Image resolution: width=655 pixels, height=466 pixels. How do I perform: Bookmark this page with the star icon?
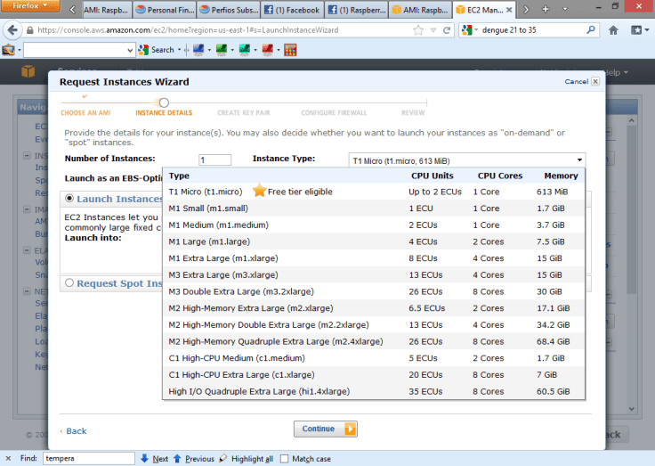tap(418, 29)
